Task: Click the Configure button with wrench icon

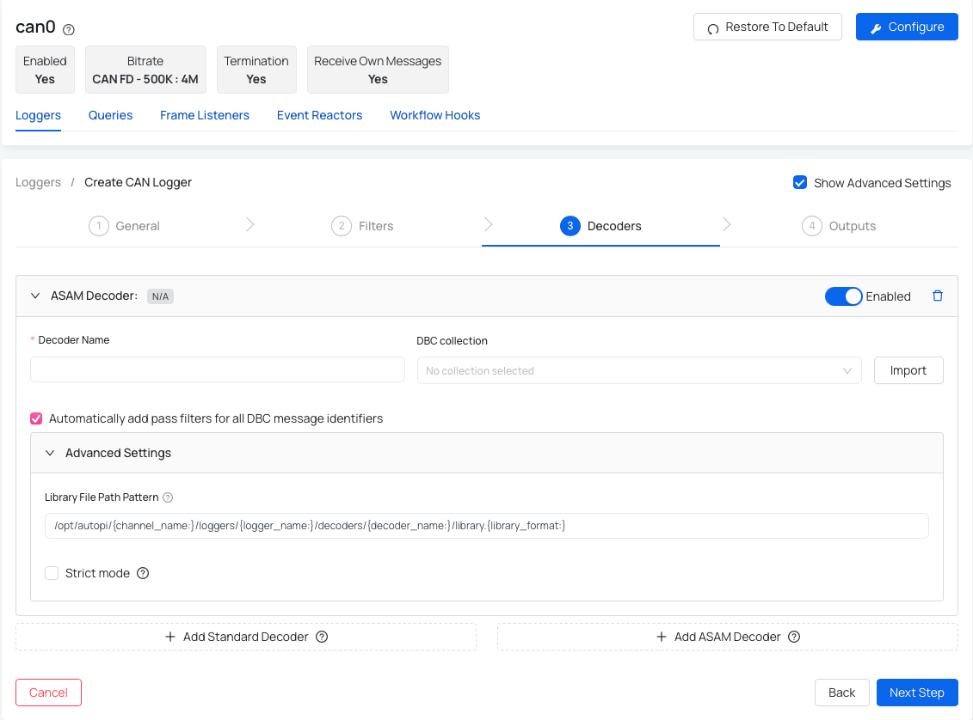Action: click(x=907, y=27)
